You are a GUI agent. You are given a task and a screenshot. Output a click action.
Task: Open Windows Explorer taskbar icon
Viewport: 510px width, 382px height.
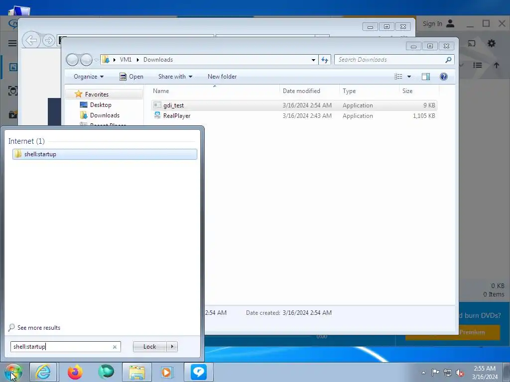[x=137, y=372]
